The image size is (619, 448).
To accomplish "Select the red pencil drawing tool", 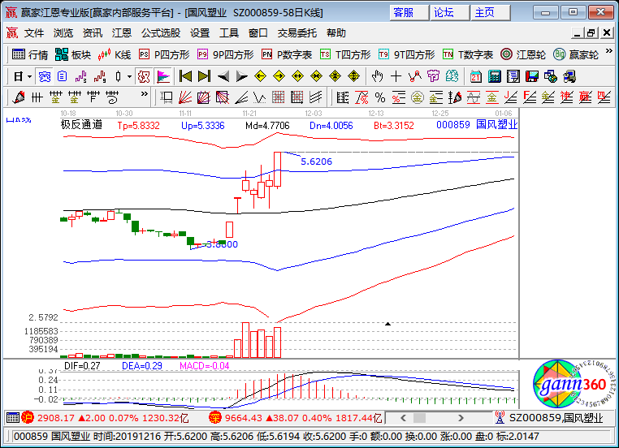I will pyautogui.click(x=18, y=97).
